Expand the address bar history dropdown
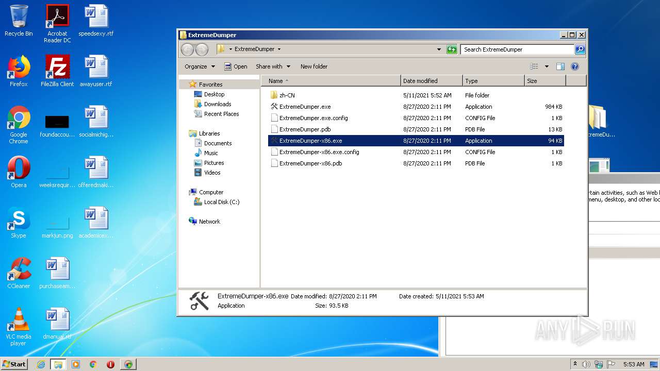This screenshot has width=660, height=371. coord(439,49)
